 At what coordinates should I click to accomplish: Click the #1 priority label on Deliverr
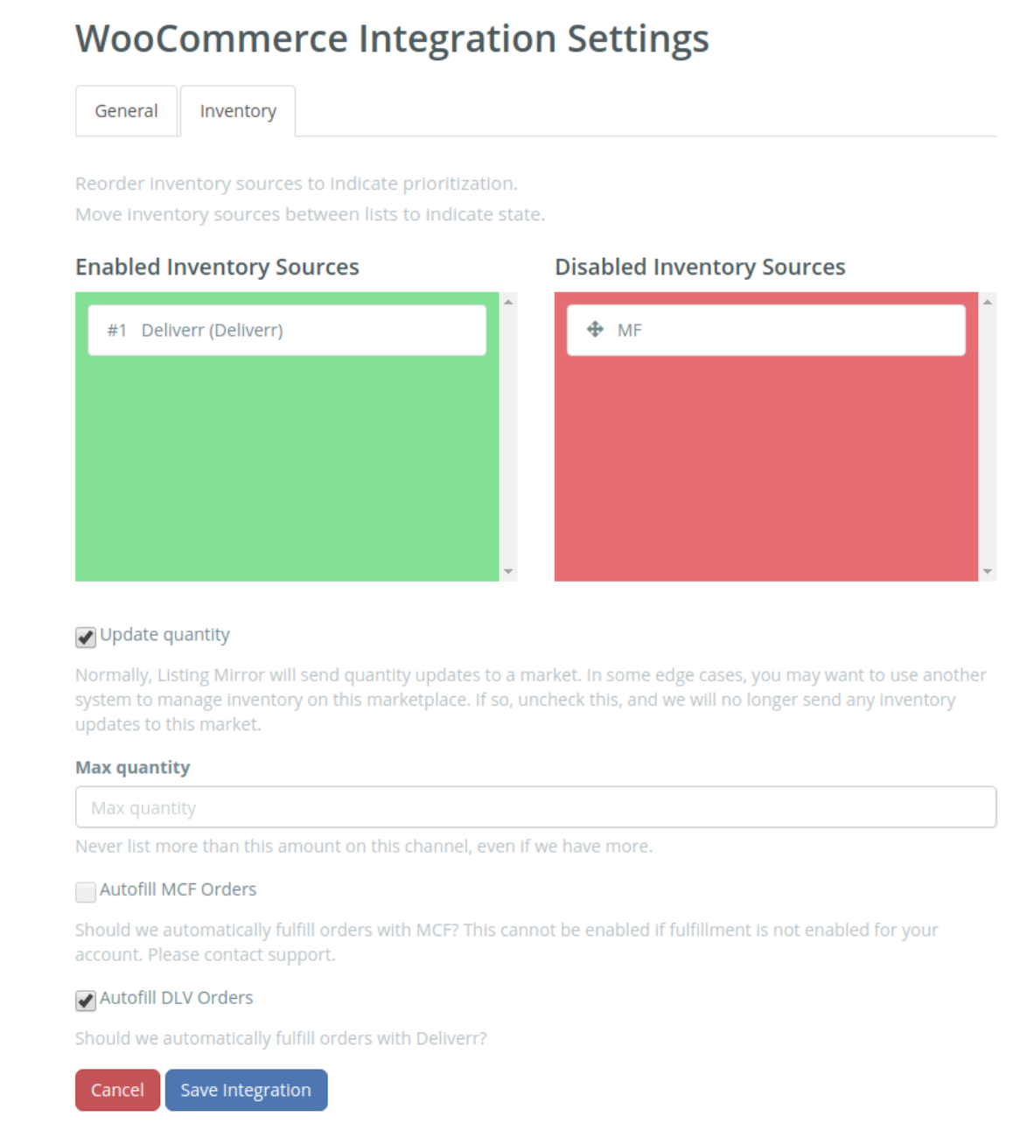click(x=117, y=330)
